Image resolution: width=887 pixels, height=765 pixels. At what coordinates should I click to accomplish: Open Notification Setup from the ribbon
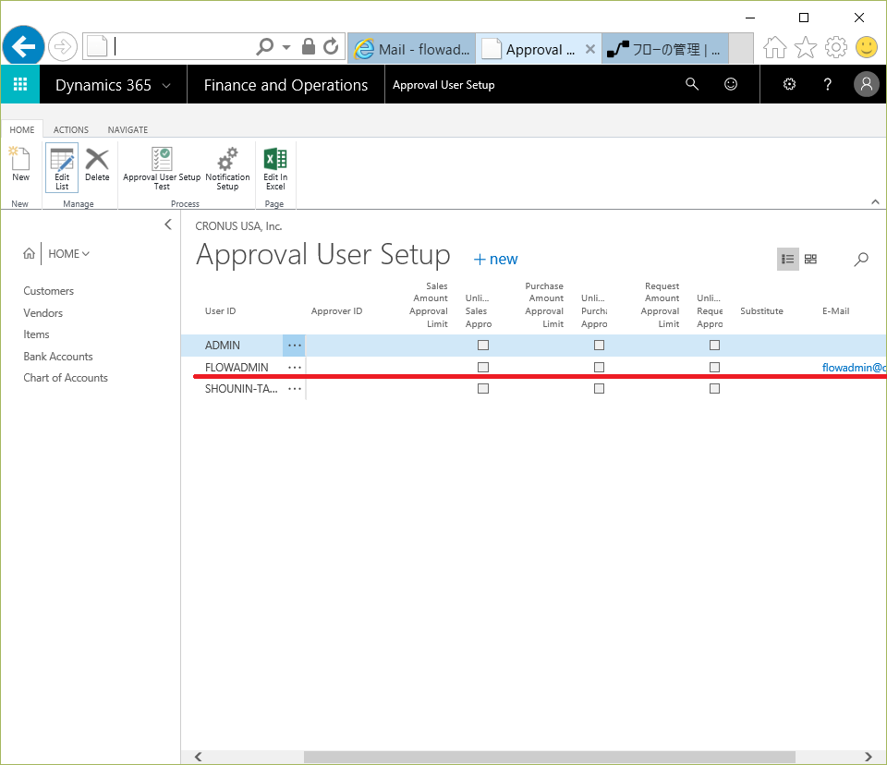(x=227, y=167)
